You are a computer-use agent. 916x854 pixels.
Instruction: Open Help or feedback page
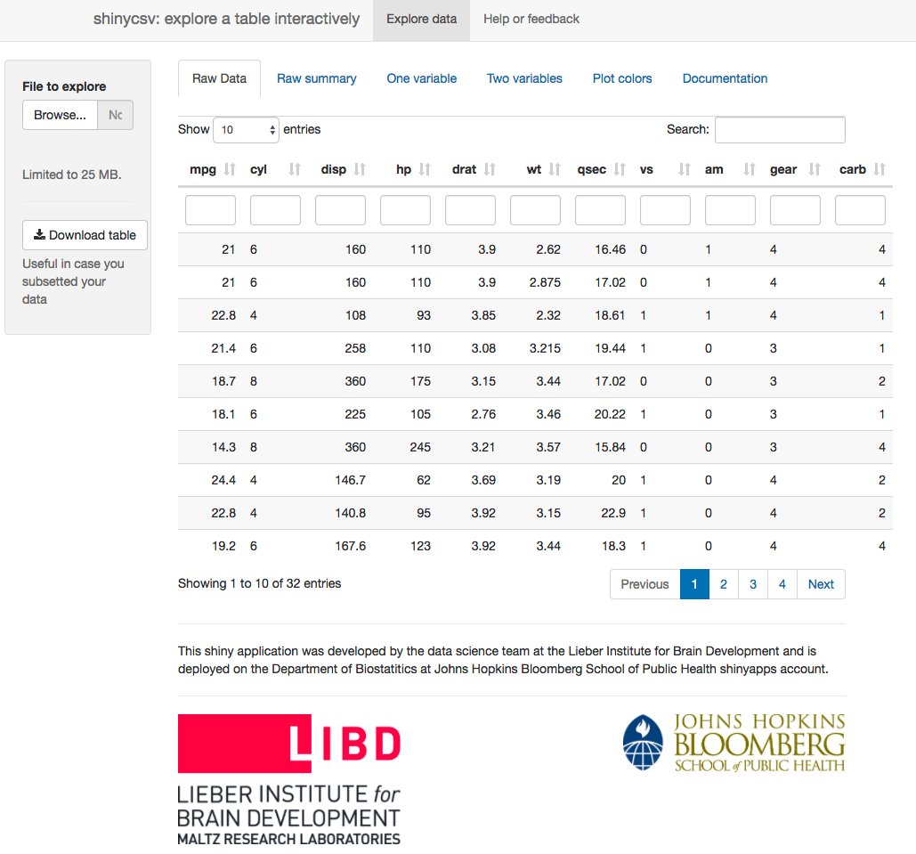pos(531,20)
